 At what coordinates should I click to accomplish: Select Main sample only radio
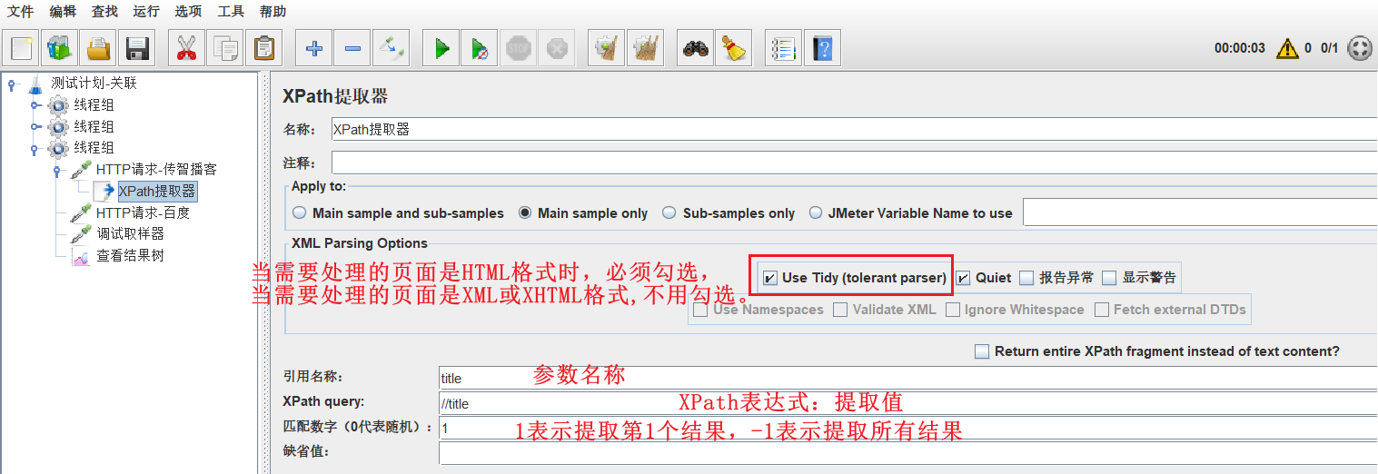[x=525, y=213]
